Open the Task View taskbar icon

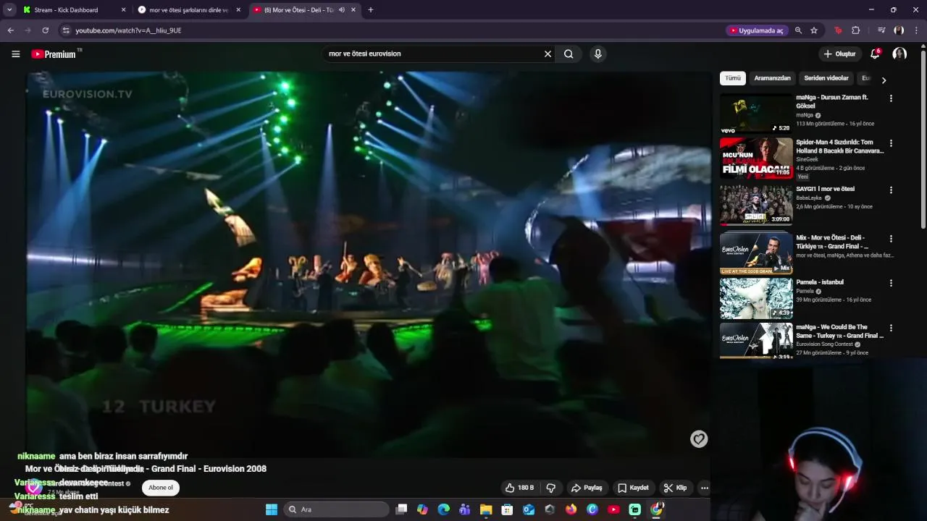pyautogui.click(x=401, y=509)
